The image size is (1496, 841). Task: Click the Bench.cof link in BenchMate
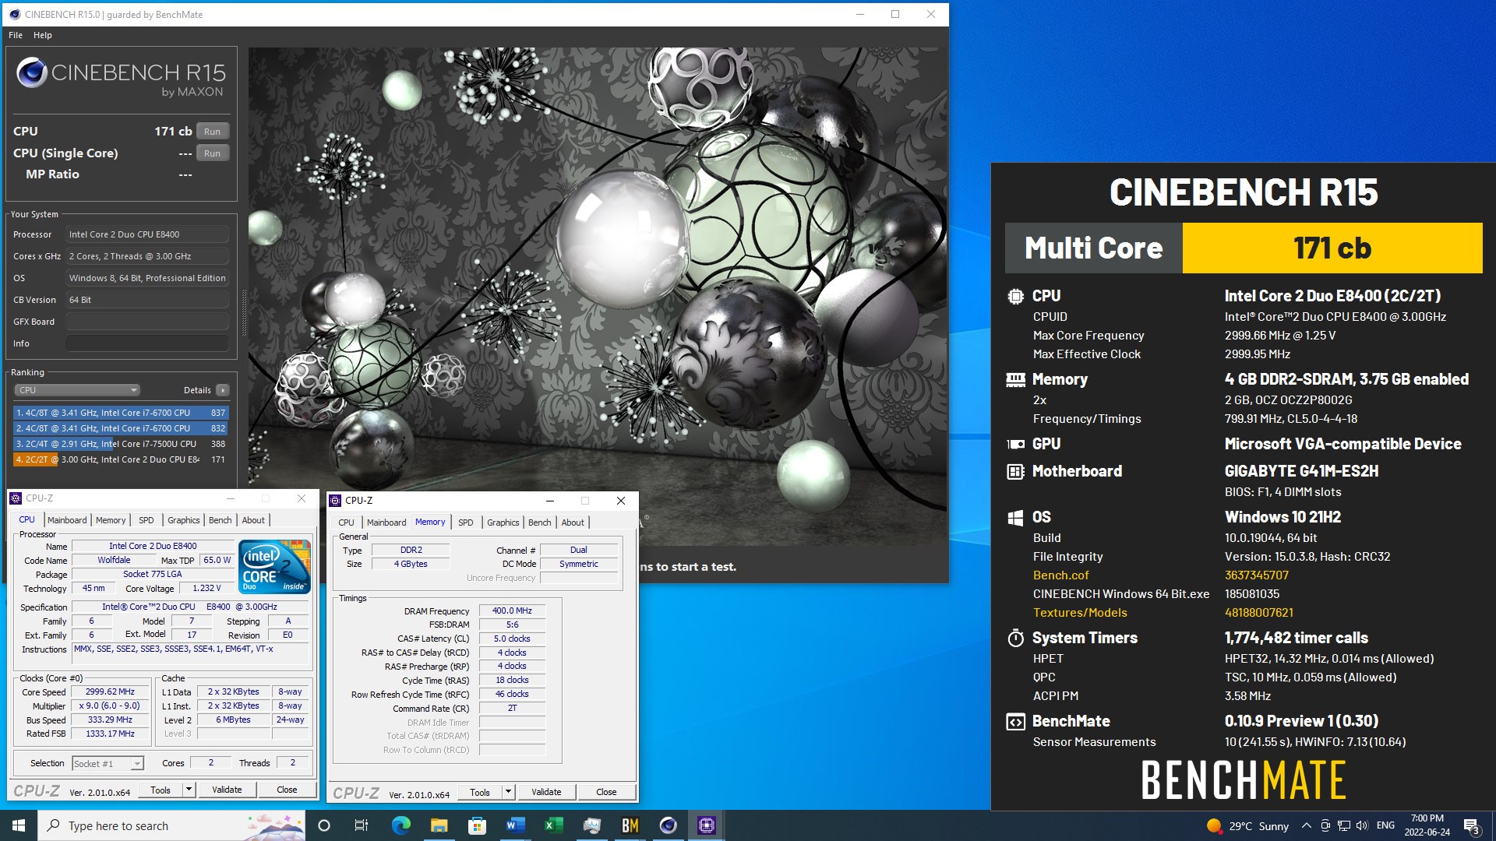pos(1061,575)
